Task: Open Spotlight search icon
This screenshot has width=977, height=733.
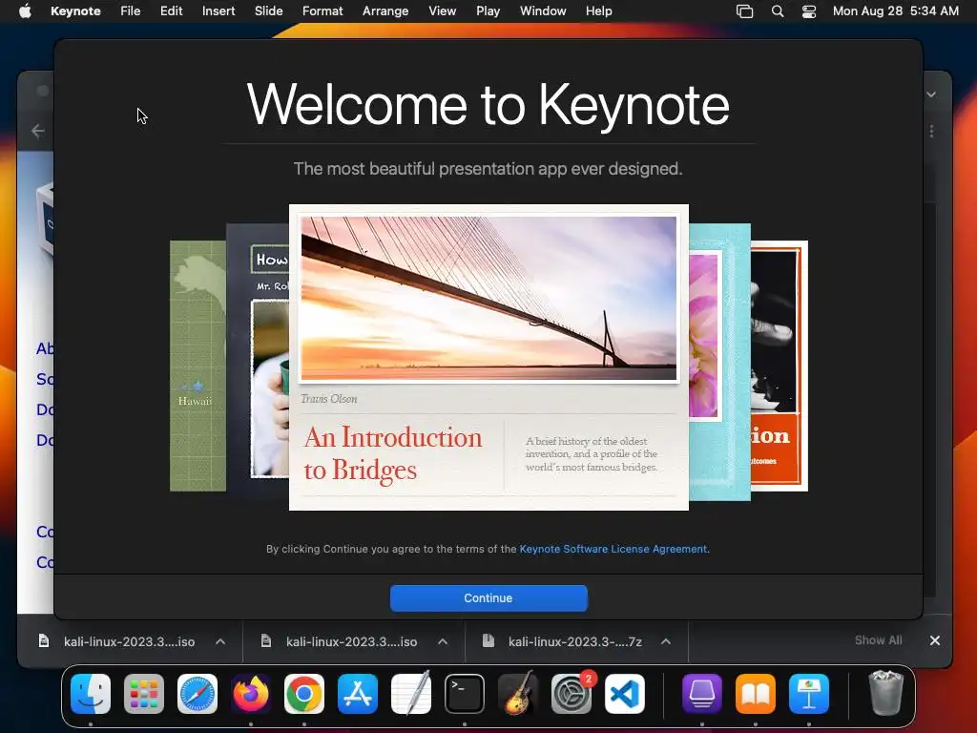Action: [777, 11]
